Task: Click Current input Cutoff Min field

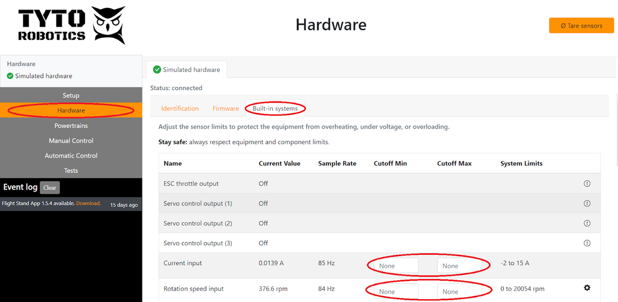Action: point(396,266)
